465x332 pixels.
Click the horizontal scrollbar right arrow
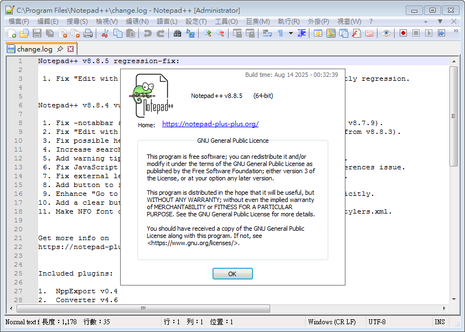(444, 308)
